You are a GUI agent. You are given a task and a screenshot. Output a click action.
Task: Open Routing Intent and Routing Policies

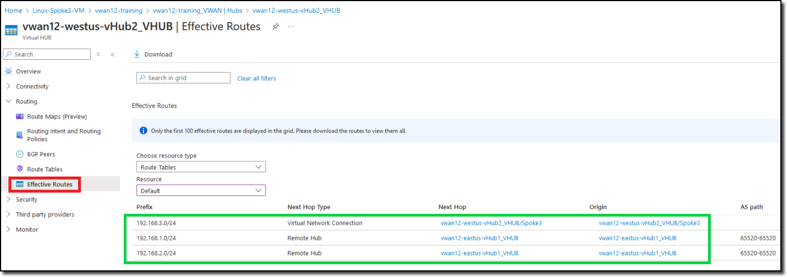64,135
